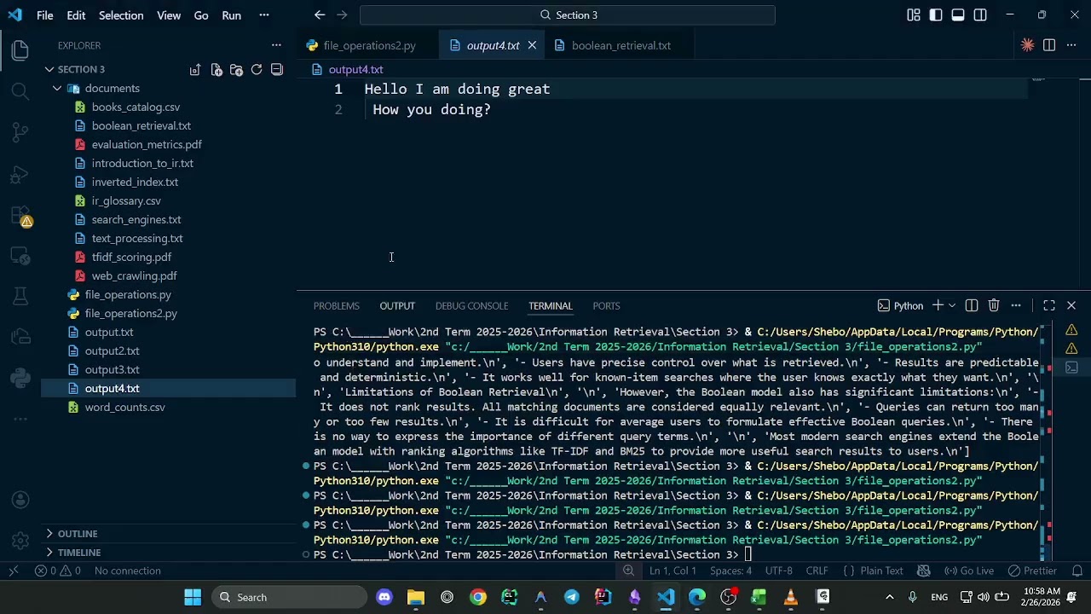Screen dimensions: 1091x614
Task: Close the terminal panel
Action: 1071,305
